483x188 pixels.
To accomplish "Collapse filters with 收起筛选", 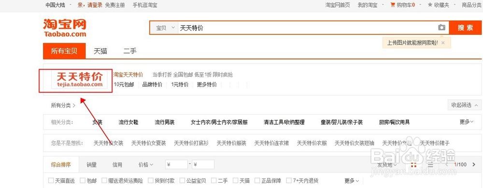I will pos(465,105).
